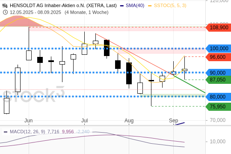Click the blue 90,000 price label
The width and height of the screenshot is (231, 154).
tap(218, 73)
